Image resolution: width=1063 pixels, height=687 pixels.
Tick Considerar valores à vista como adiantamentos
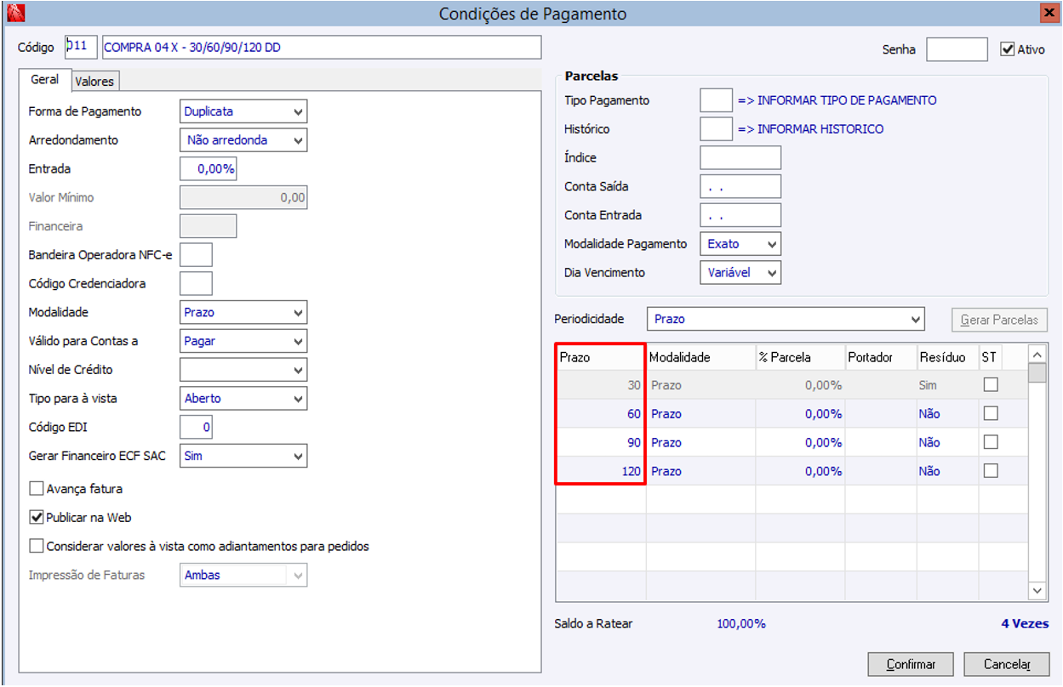pyautogui.click(x=37, y=546)
